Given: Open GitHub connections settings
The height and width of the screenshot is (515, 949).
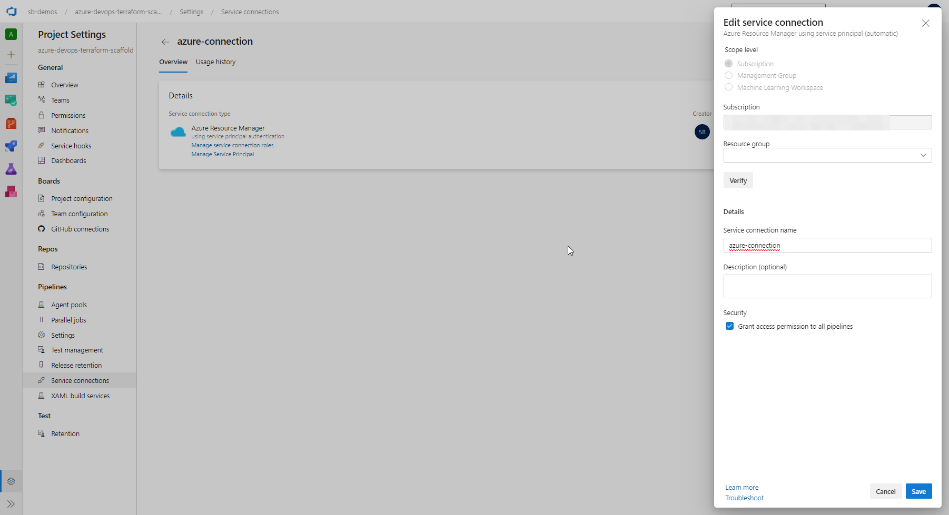Looking at the screenshot, I should (x=80, y=229).
